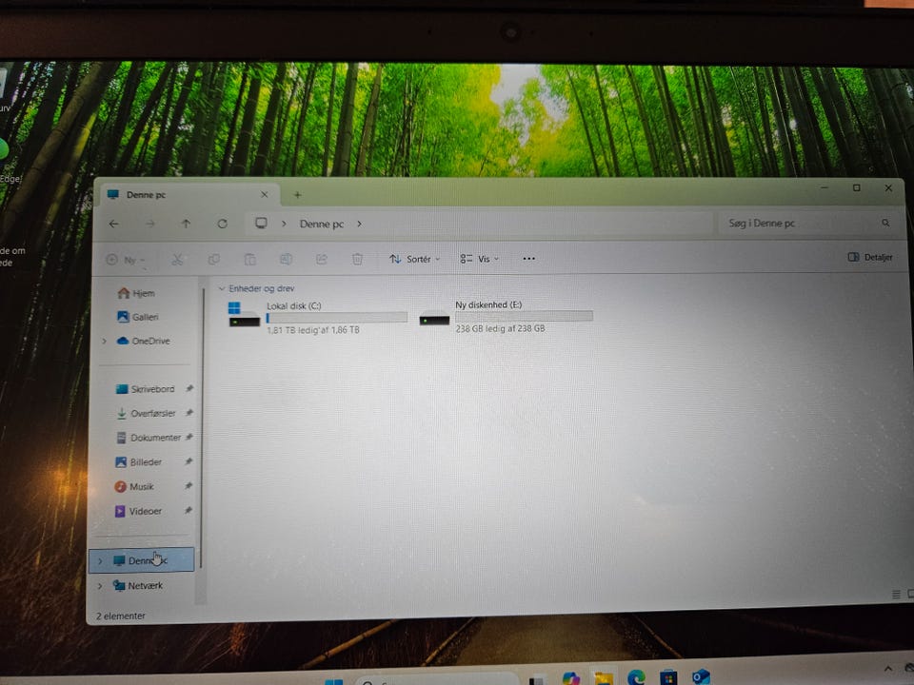Go up one folder level
The width and height of the screenshot is (914, 685).
[186, 224]
